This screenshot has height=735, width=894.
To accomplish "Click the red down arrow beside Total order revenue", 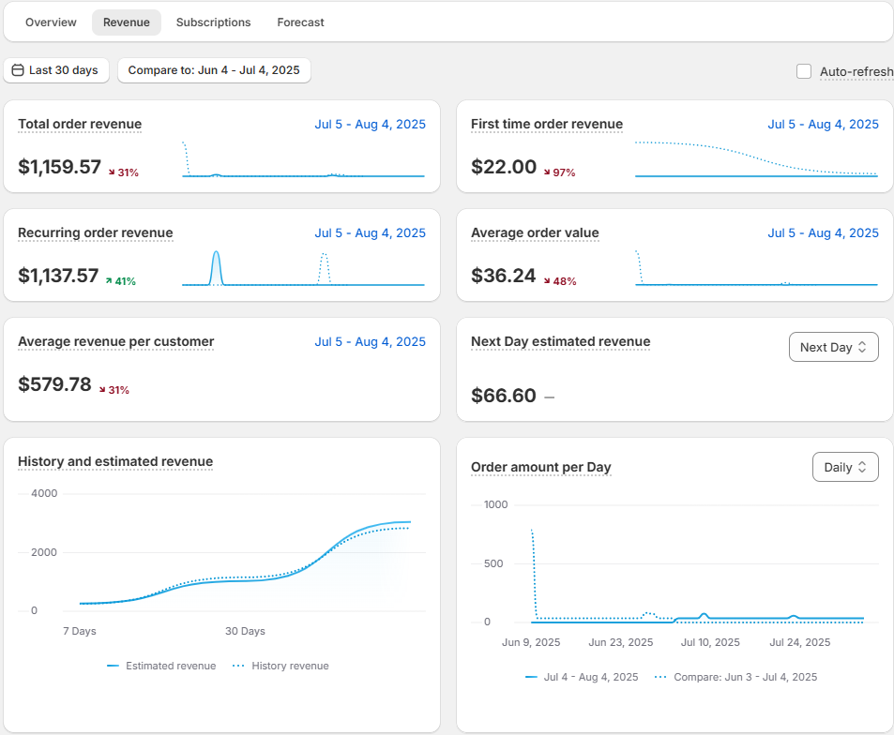I will tap(112, 172).
